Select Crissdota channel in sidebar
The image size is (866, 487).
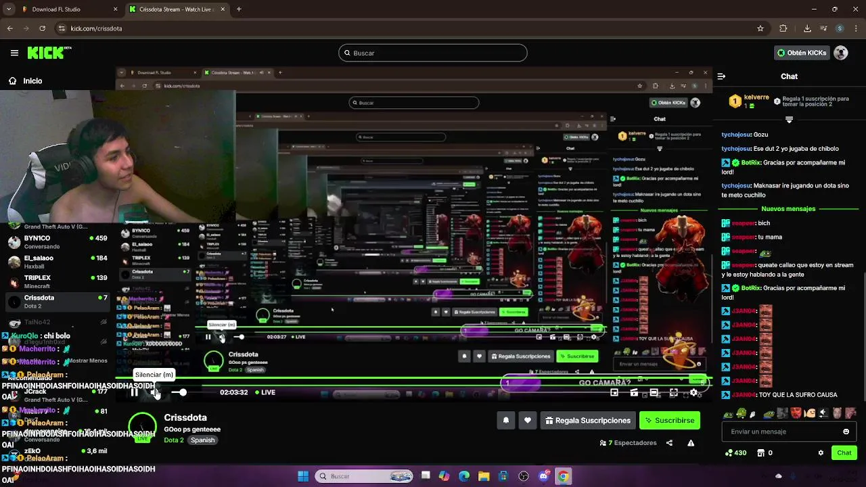pyautogui.click(x=57, y=302)
